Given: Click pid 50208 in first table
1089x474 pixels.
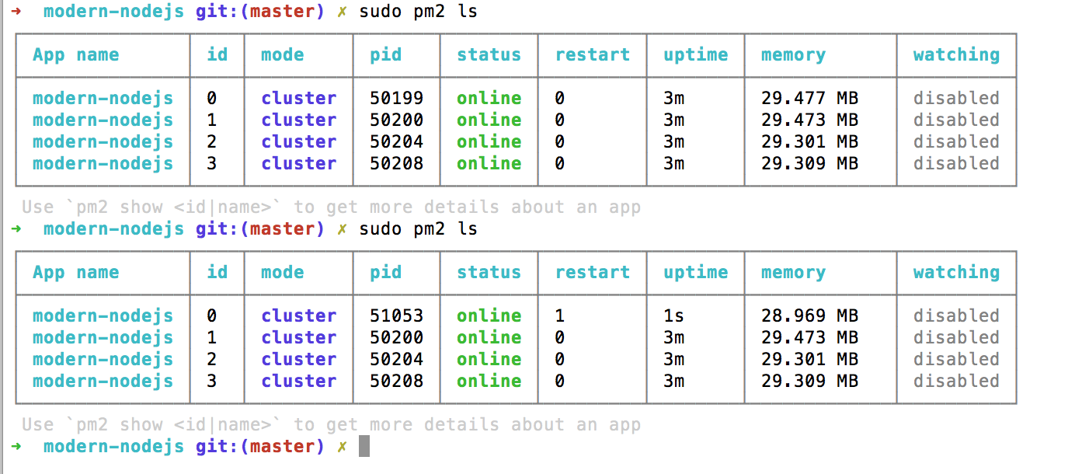Looking at the screenshot, I should tap(397, 163).
